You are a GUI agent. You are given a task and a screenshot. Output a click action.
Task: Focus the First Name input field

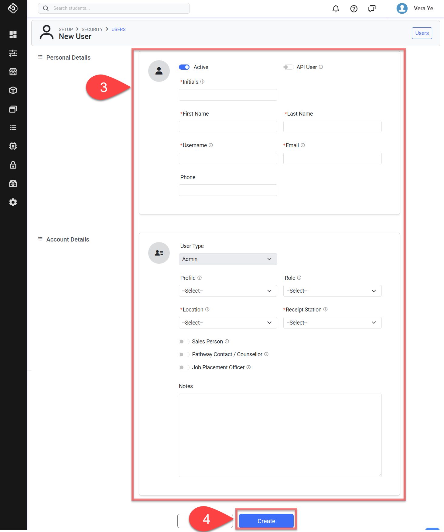228,127
